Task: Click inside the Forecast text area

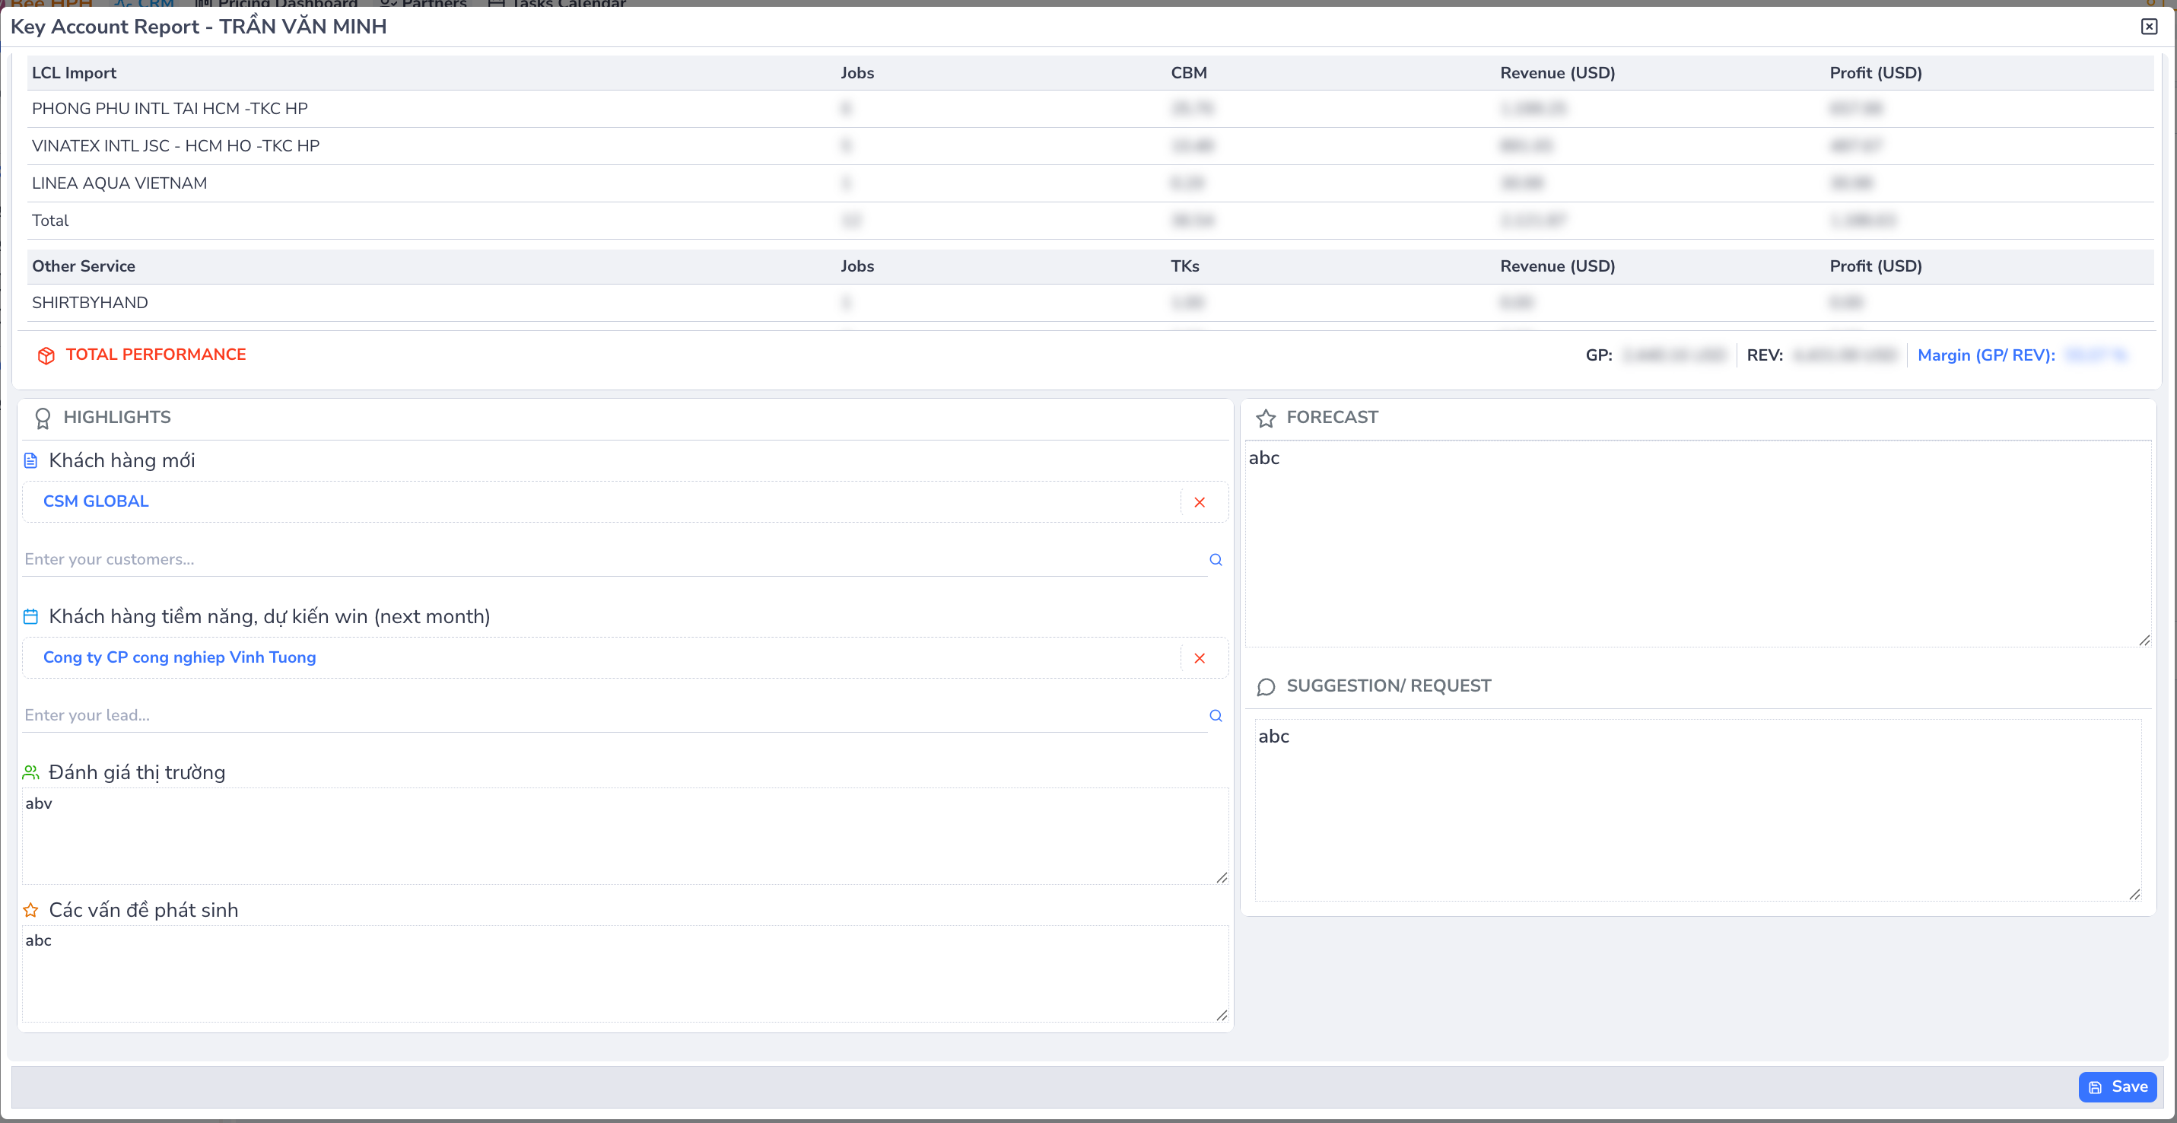Action: 1697,545
